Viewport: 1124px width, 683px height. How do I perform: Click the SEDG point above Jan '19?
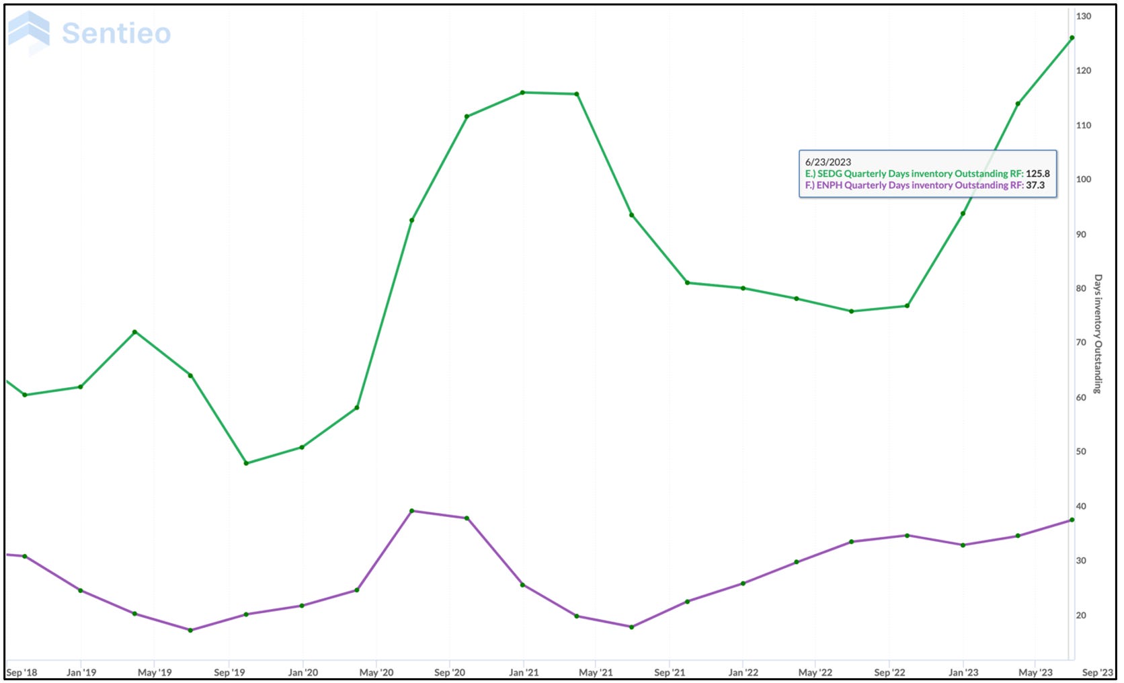pos(81,387)
